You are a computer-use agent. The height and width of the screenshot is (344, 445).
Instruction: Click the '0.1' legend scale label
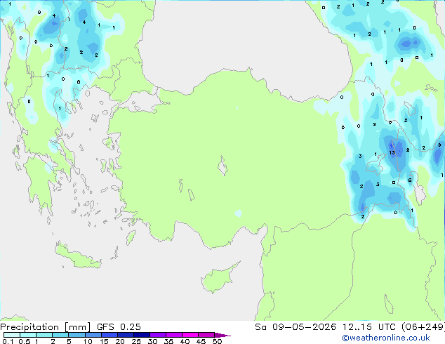coord(8,341)
